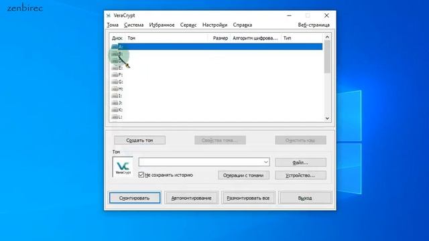Select the I: drive icon
Viewport: 429px width, 241px height.
pos(115,96)
